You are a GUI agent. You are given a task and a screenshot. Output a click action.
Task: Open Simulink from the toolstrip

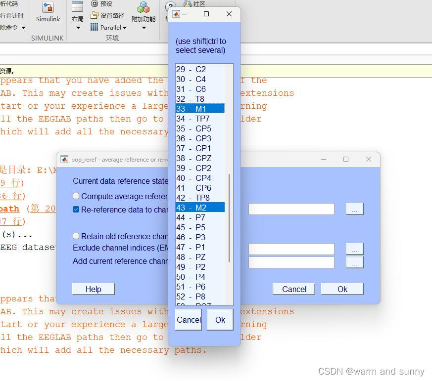tap(48, 11)
